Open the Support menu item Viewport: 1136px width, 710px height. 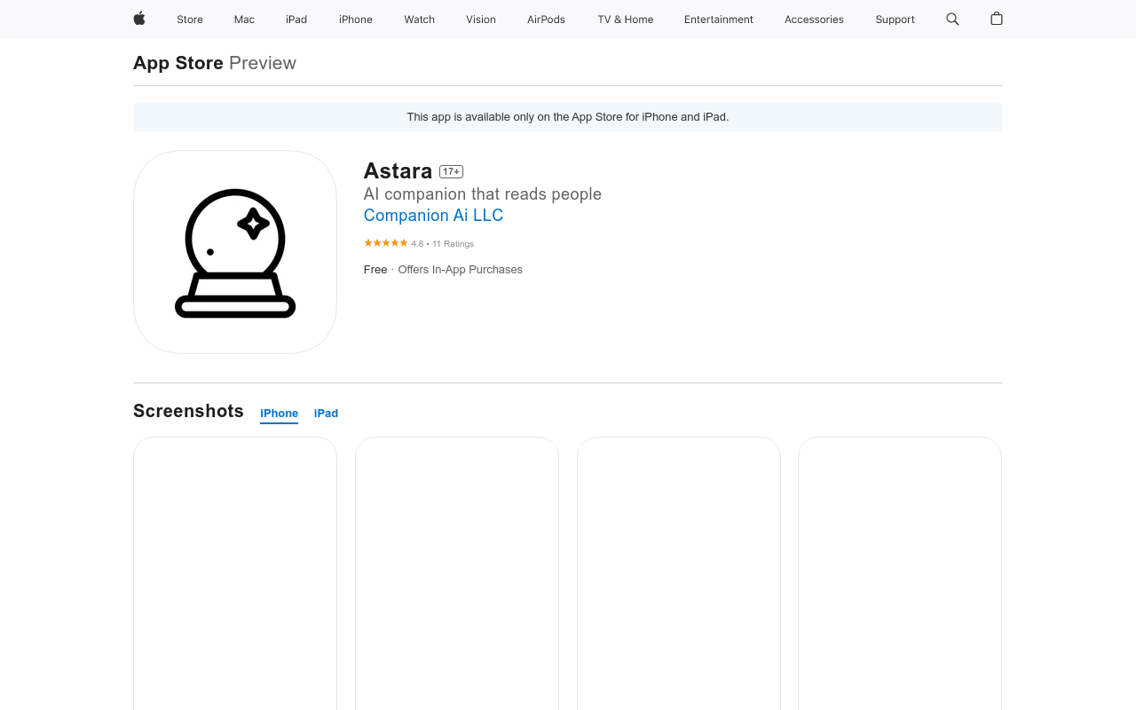click(895, 20)
